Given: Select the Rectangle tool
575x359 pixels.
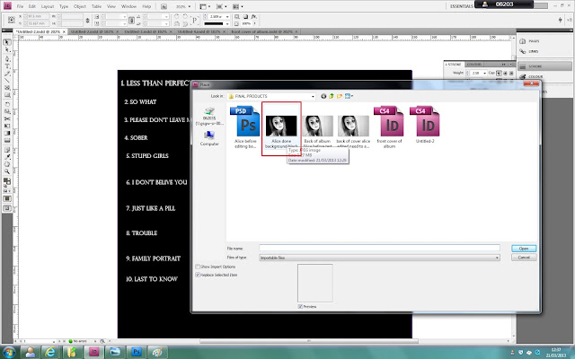Looking at the screenshot, I should 7,95.
